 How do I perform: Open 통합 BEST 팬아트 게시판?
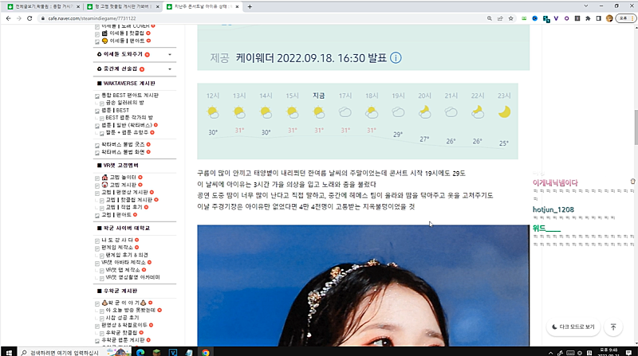130,95
